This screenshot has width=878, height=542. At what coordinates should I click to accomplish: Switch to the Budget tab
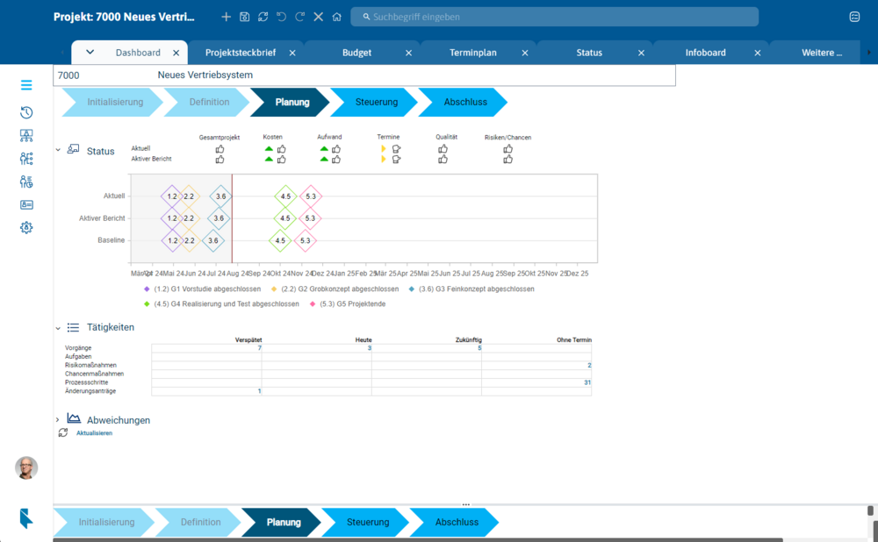[x=356, y=53]
